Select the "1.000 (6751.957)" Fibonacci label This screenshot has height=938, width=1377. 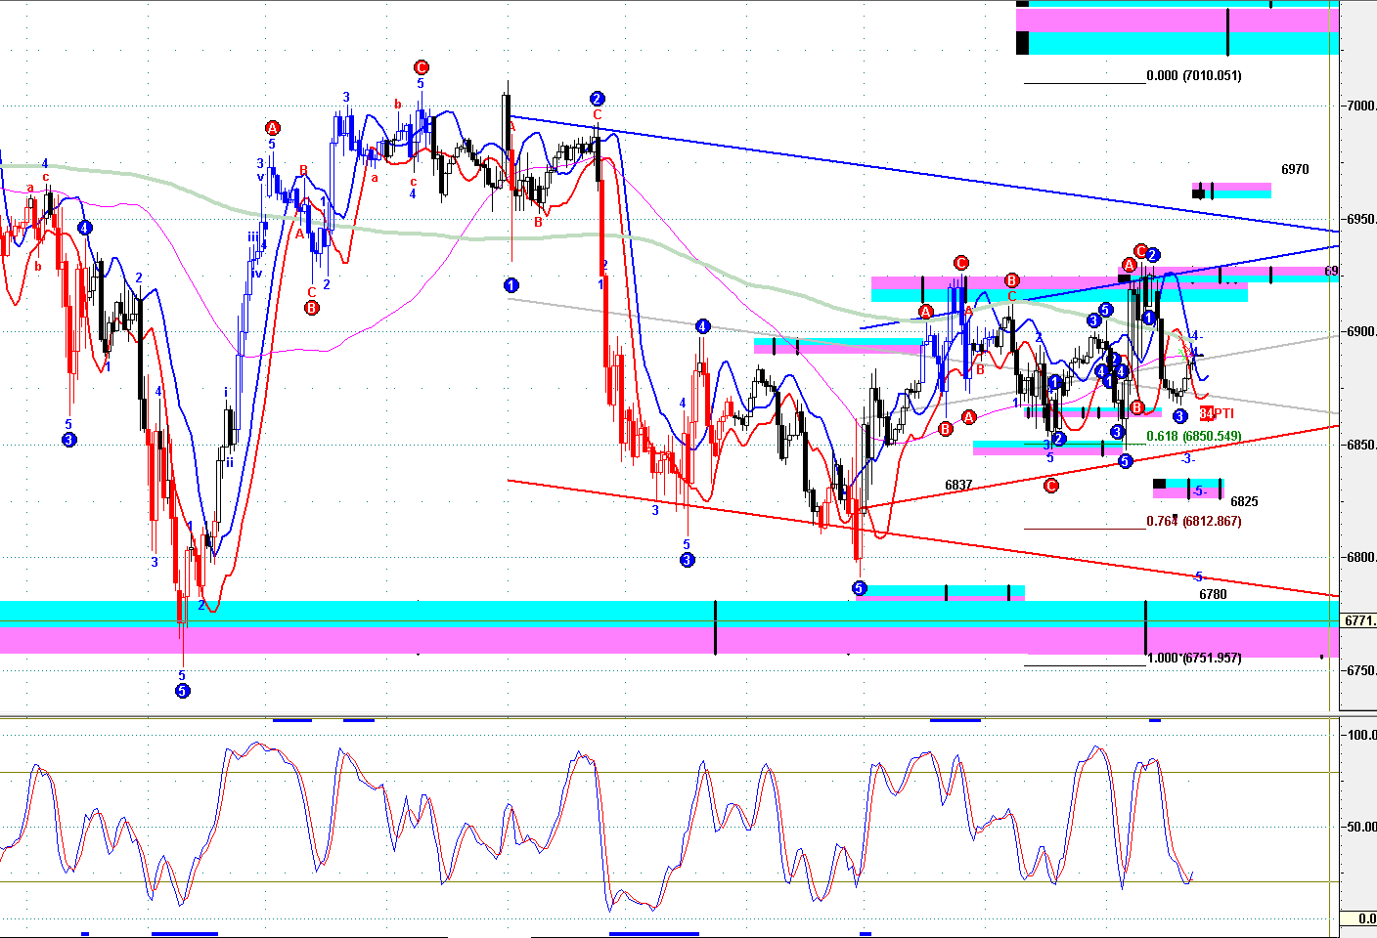(x=1194, y=658)
